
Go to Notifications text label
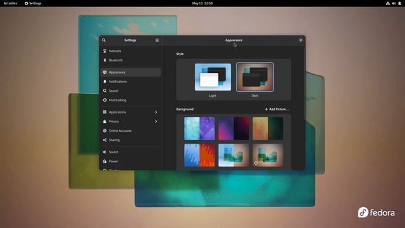coord(118,82)
